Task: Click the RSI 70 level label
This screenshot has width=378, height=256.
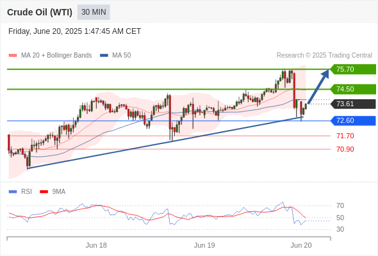Action: [340, 205]
